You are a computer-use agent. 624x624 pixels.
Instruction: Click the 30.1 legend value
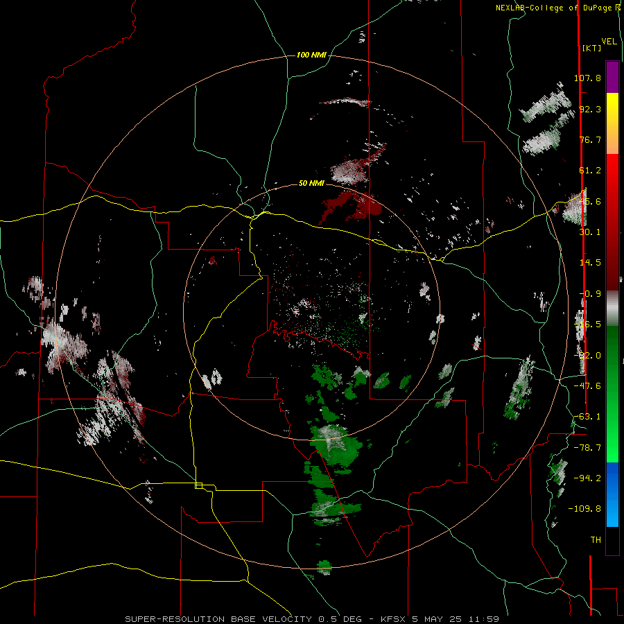pyautogui.click(x=590, y=232)
